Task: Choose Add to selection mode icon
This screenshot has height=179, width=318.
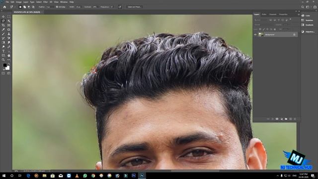Action: pos(24,7)
